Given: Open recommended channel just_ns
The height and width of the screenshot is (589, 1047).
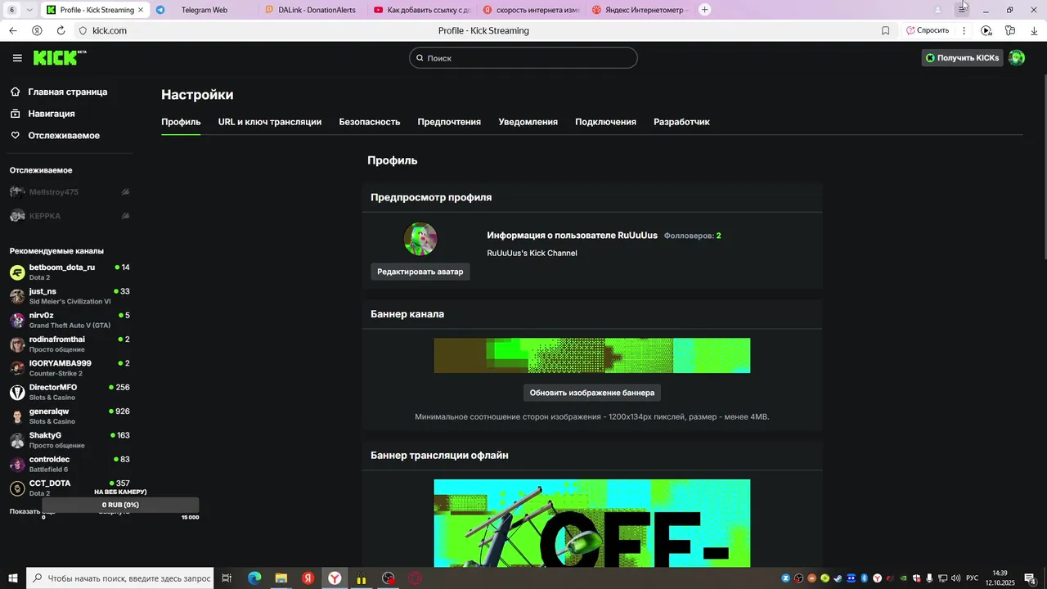Looking at the screenshot, I should coord(70,296).
